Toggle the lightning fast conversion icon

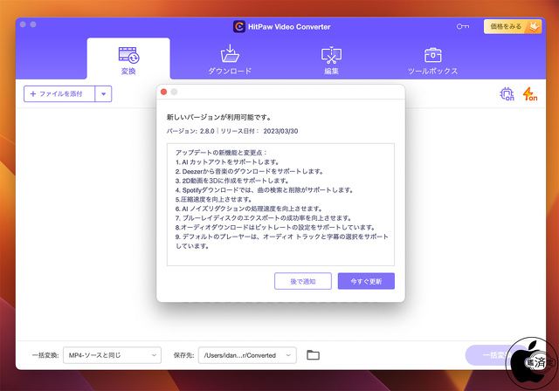pyautogui.click(x=530, y=94)
